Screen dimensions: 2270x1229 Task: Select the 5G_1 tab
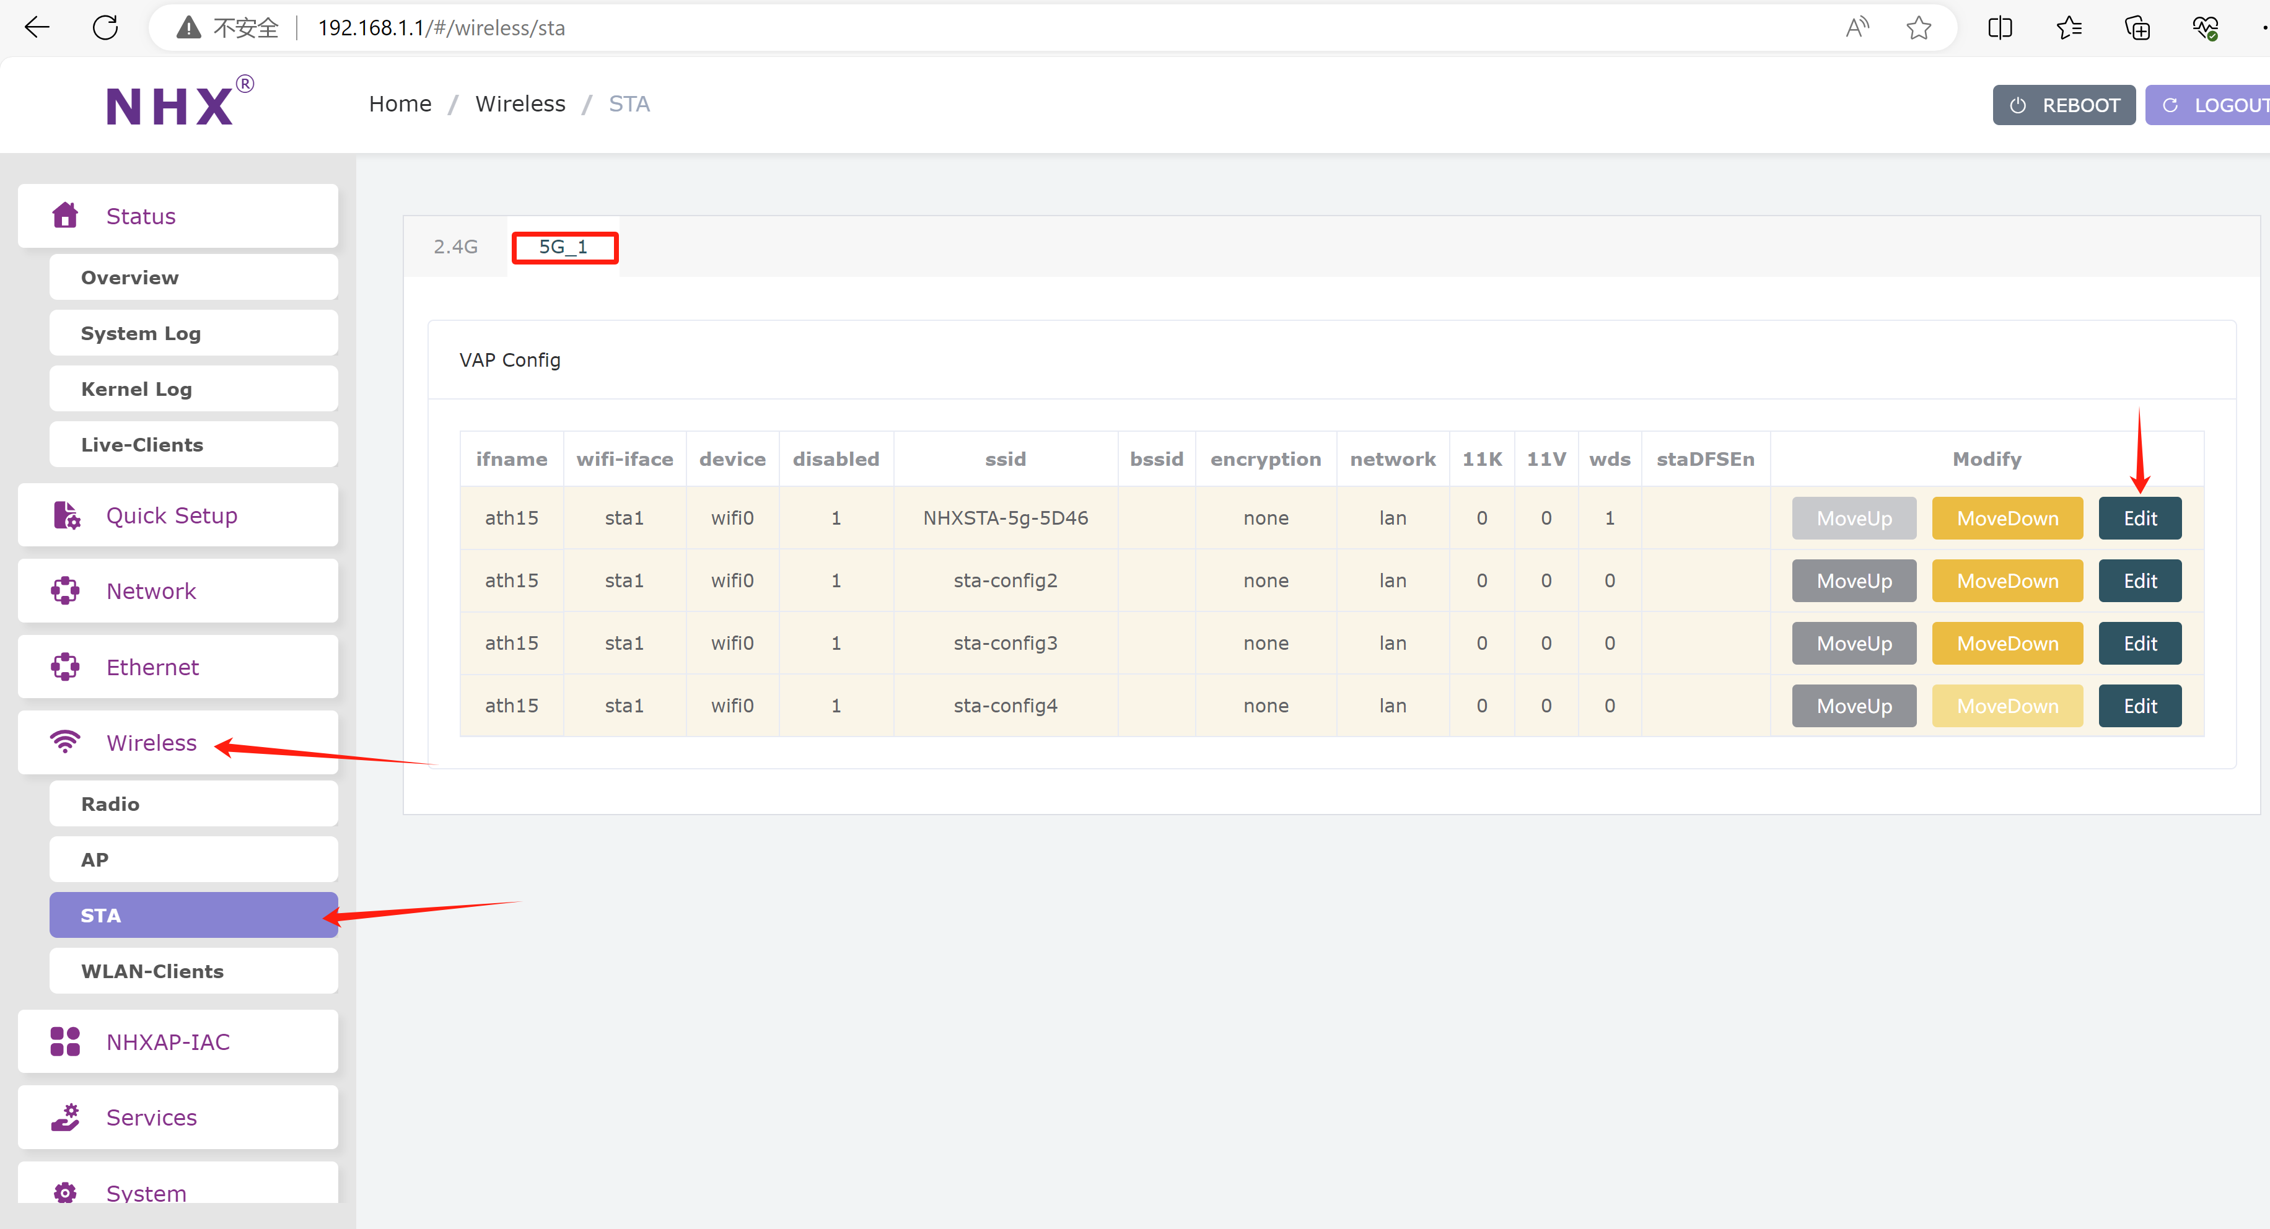pyautogui.click(x=564, y=247)
